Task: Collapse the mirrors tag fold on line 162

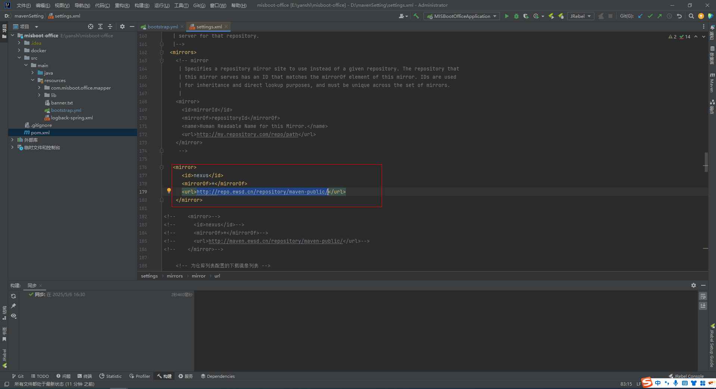Action: [x=162, y=52]
